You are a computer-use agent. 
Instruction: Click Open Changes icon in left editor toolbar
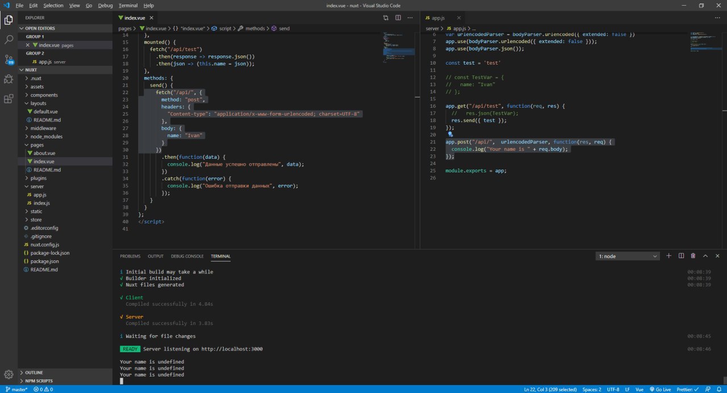point(386,18)
